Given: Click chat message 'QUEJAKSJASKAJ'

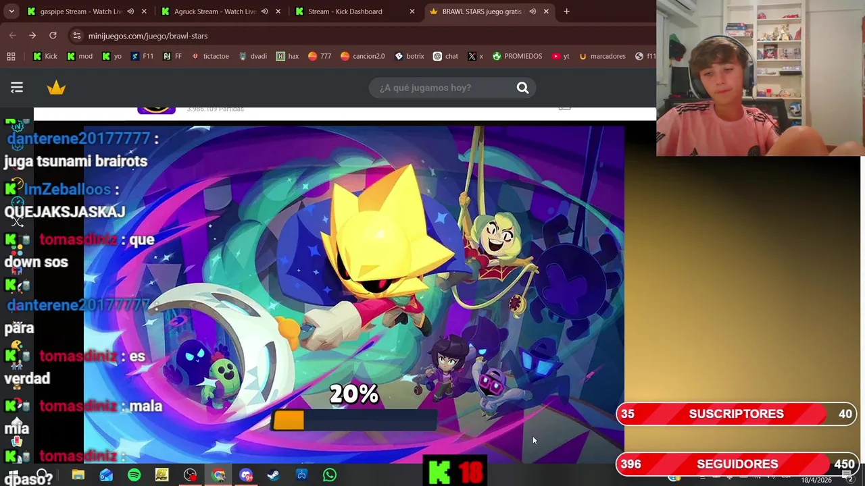Looking at the screenshot, I should tap(65, 212).
